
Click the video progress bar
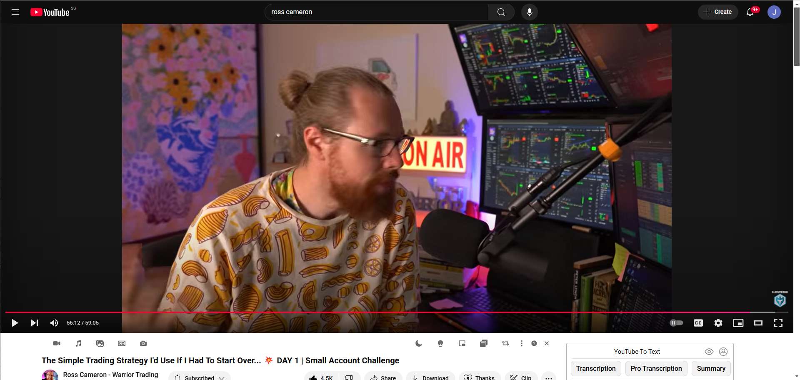point(375,312)
